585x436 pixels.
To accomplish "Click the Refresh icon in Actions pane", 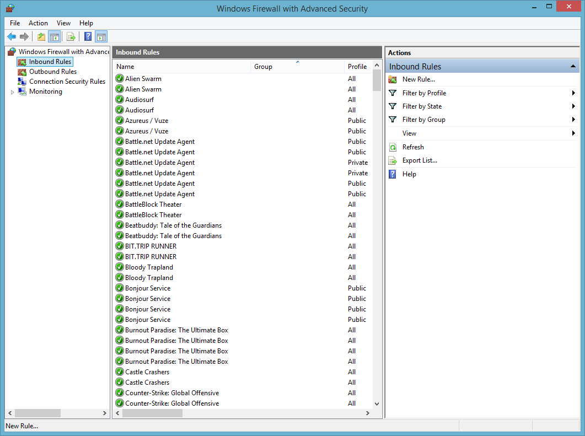I will tap(393, 147).
